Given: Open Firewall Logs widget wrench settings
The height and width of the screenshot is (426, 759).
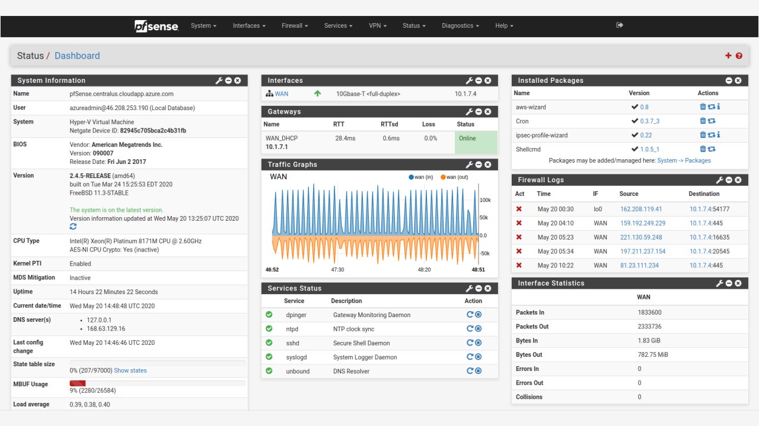Looking at the screenshot, I should click(719, 180).
